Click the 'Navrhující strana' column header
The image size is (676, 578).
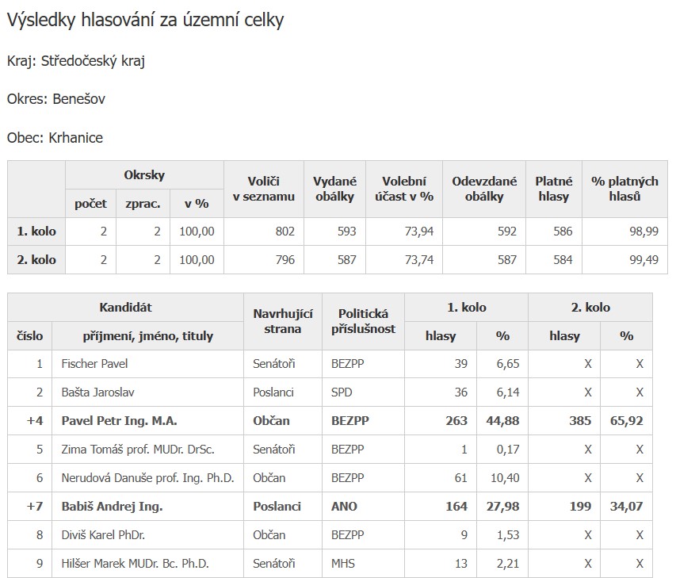point(283,321)
